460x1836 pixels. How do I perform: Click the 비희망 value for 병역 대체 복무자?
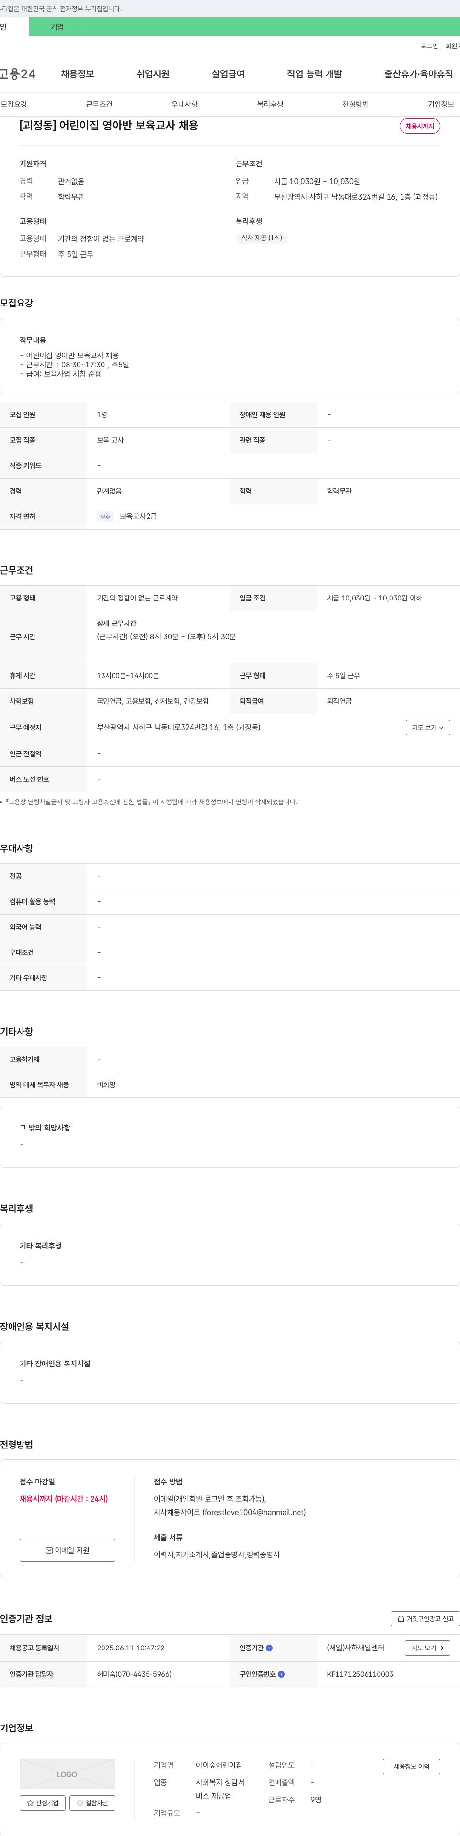pyautogui.click(x=106, y=1085)
